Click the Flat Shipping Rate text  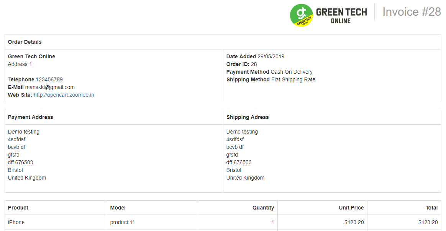(x=293, y=79)
